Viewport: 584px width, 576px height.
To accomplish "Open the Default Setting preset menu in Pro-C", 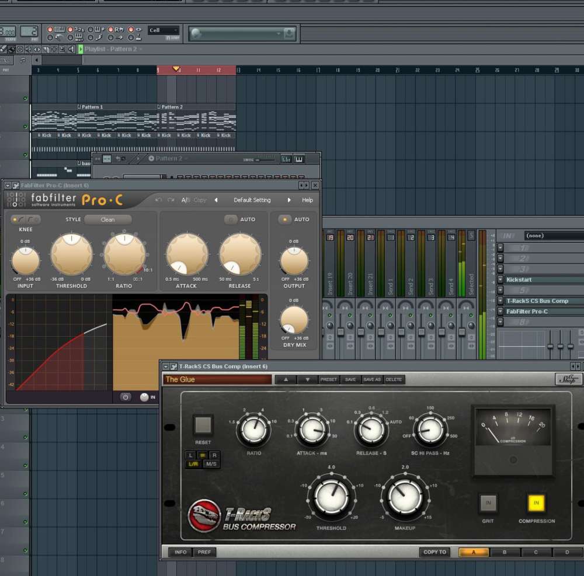I will point(253,200).
